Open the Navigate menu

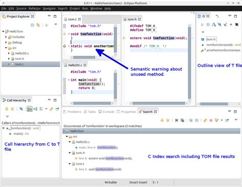(49, 9)
